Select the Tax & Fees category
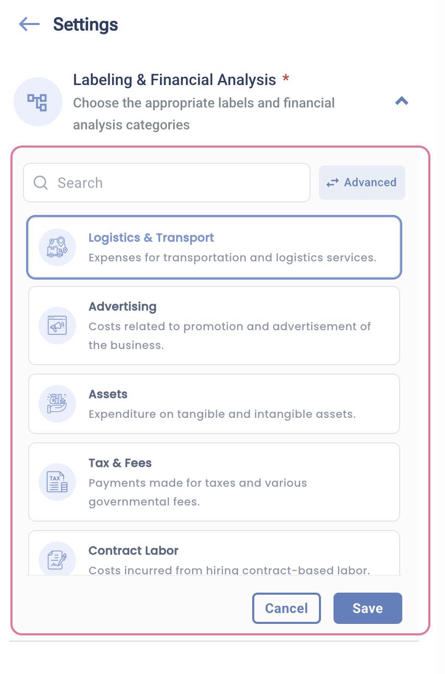This screenshot has width=445, height=674. (214, 482)
